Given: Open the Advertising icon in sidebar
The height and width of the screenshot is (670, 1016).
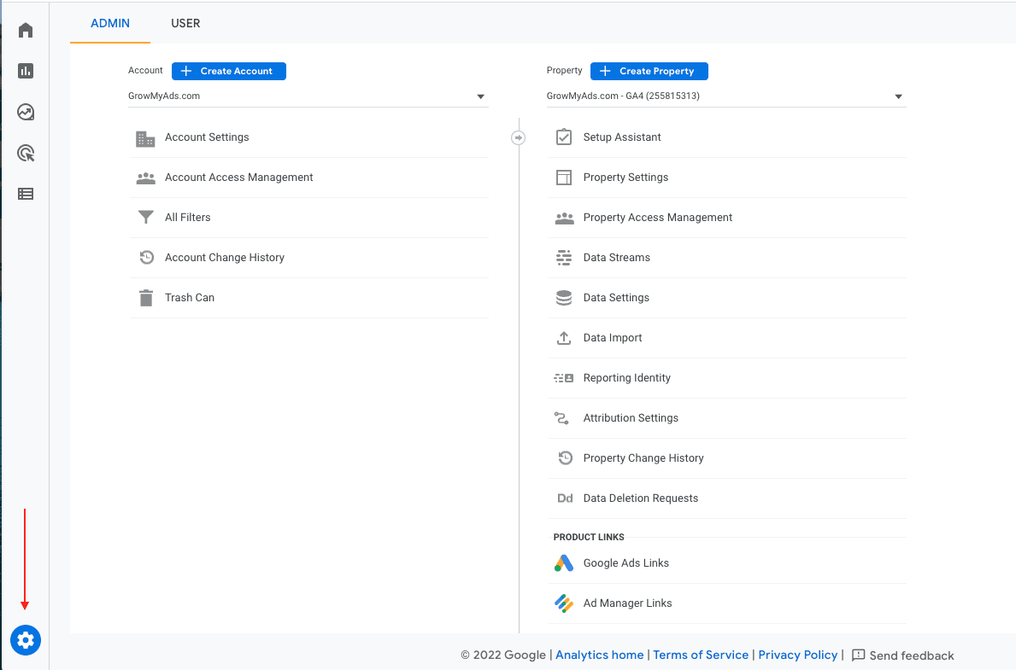Looking at the screenshot, I should [26, 154].
